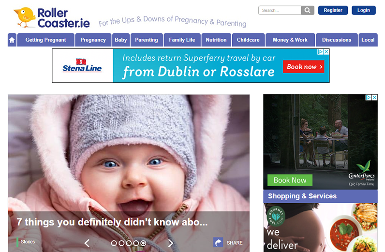Select the first carousel dot
This screenshot has height=252, width=385.
click(x=114, y=243)
